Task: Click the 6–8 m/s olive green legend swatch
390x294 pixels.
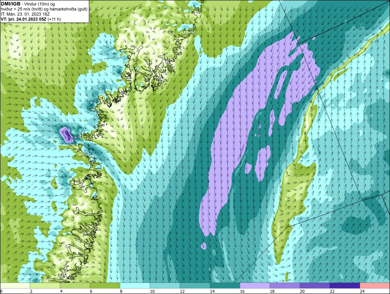Action: (x=105, y=285)
